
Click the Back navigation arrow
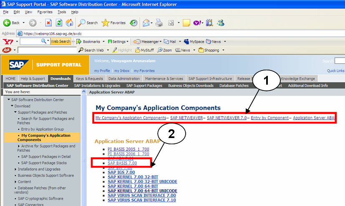point(7,23)
